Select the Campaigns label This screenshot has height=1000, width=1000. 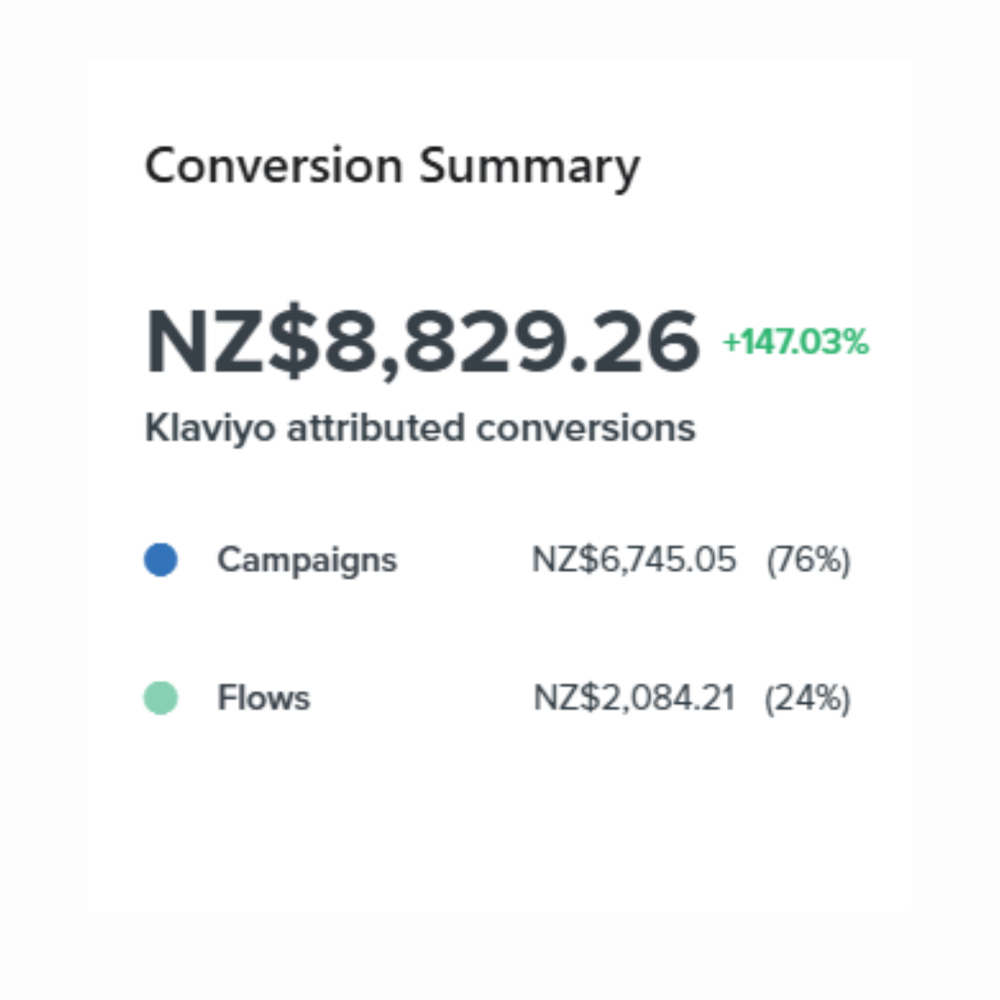click(306, 560)
